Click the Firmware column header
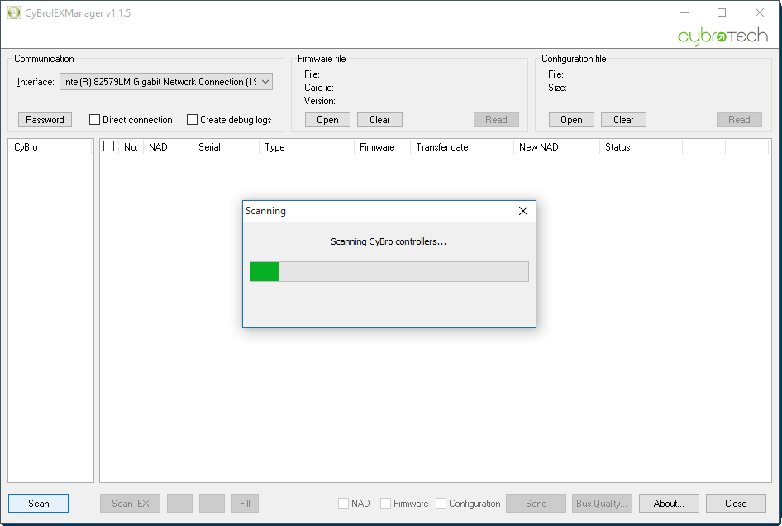The width and height of the screenshot is (782, 526). [377, 147]
